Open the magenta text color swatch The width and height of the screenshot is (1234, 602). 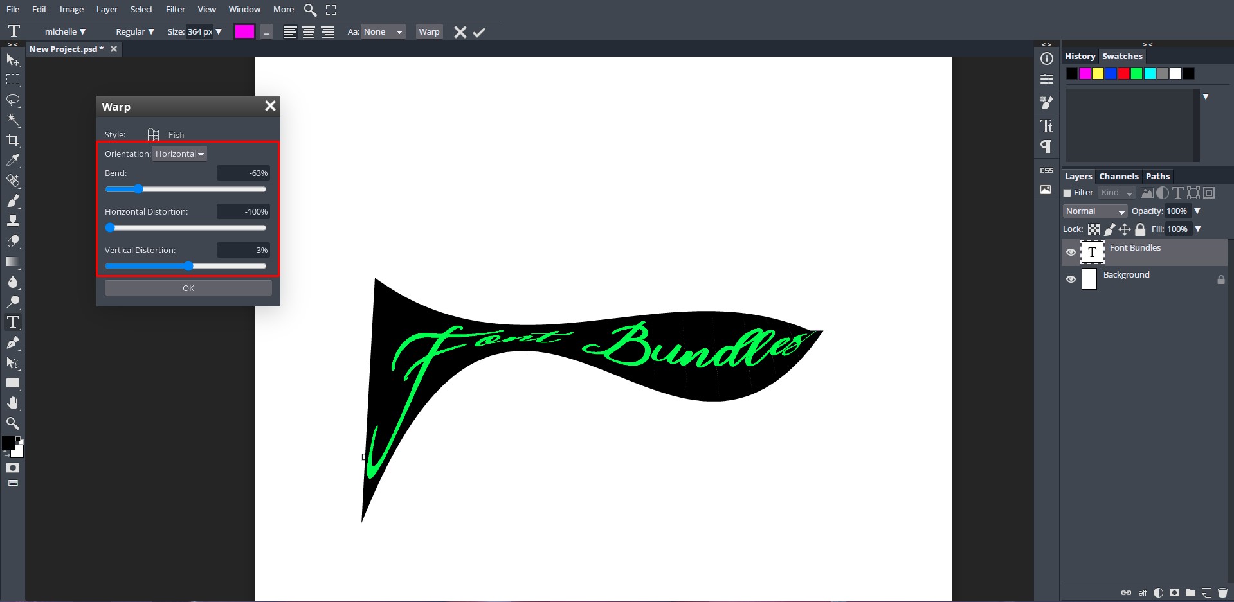pyautogui.click(x=244, y=31)
